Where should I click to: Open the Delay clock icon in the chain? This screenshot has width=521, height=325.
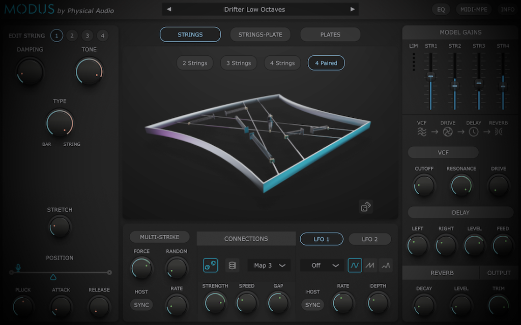[x=473, y=132]
